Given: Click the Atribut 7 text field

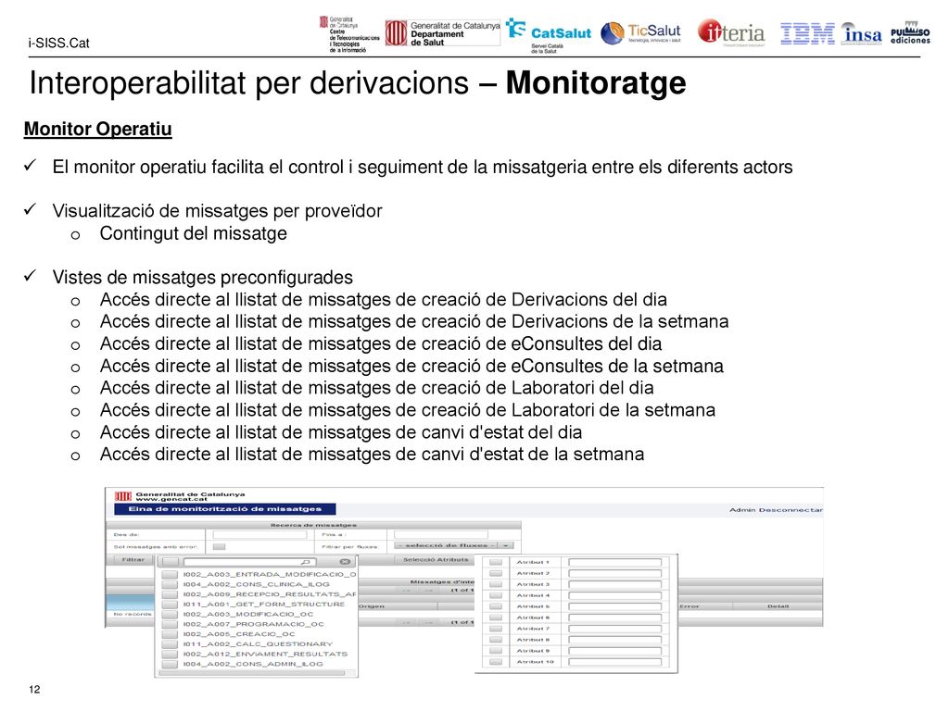Looking at the screenshot, I should (615, 629).
